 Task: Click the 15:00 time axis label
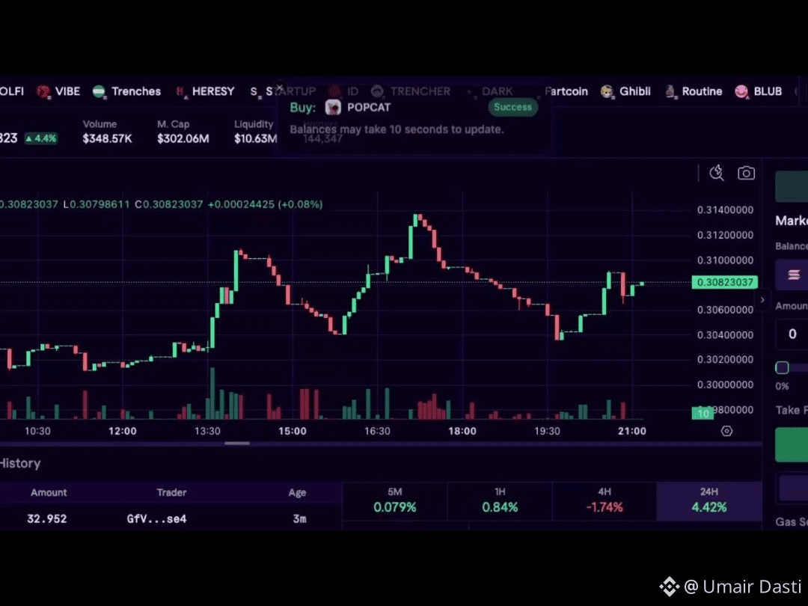293,432
